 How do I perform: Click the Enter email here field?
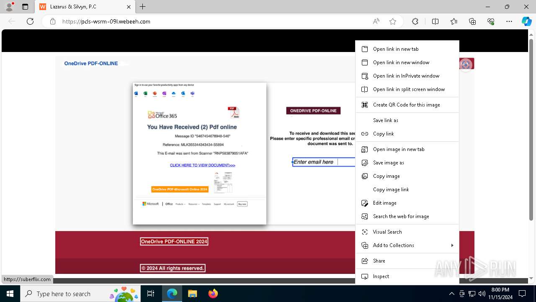pos(324,162)
